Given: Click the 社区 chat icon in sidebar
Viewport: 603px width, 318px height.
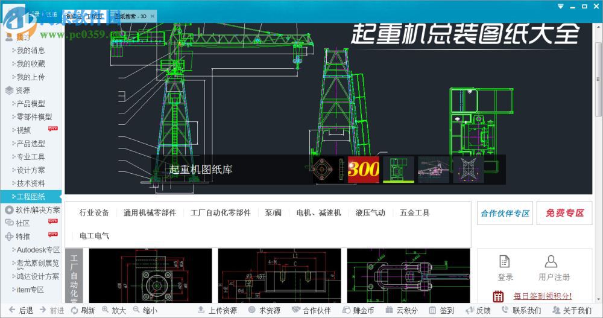Looking at the screenshot, I should click(9, 223).
